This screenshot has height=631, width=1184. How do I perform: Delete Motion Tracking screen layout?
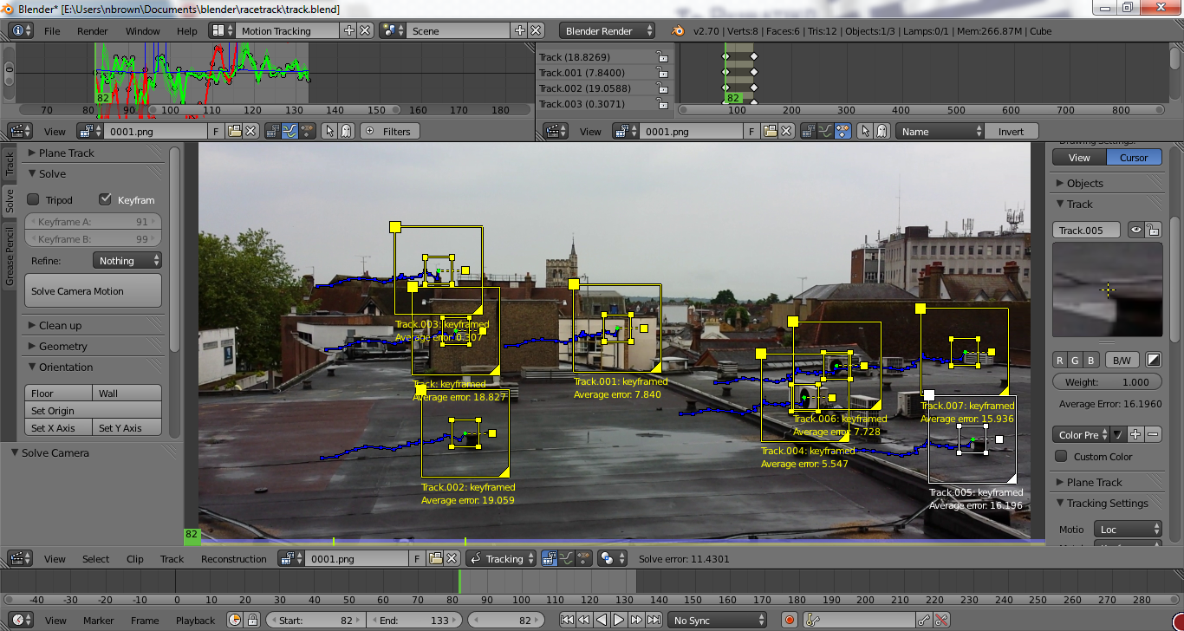(365, 30)
